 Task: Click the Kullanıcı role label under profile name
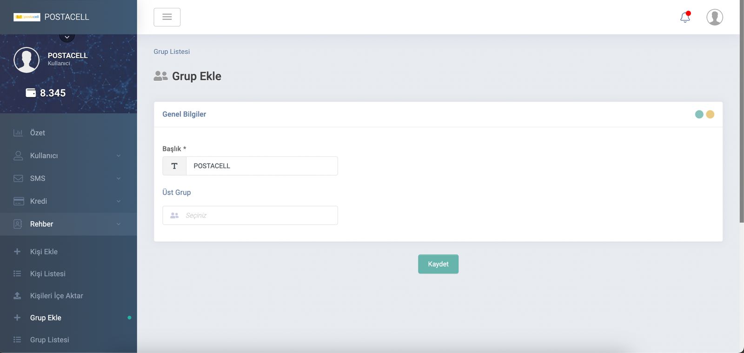[x=59, y=64]
